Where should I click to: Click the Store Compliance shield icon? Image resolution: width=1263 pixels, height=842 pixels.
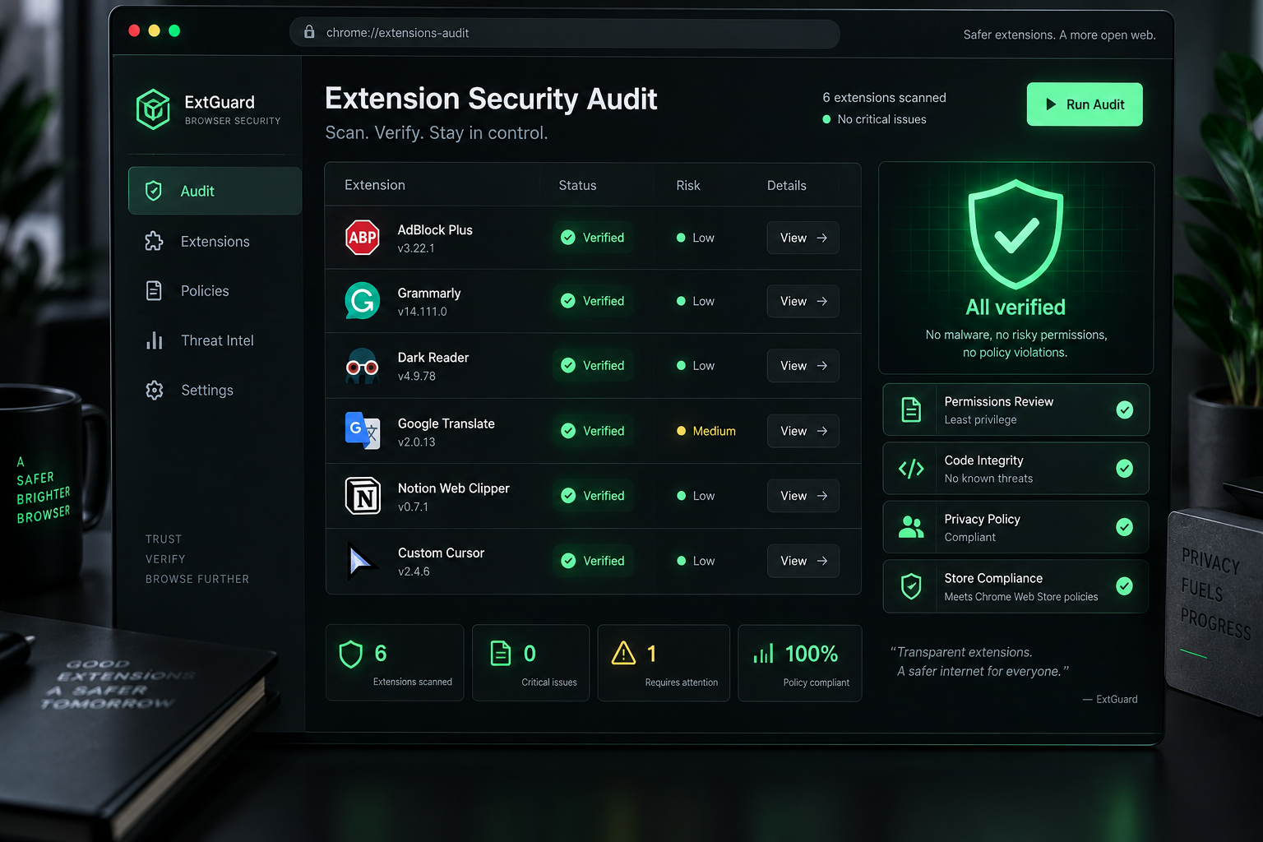(911, 586)
